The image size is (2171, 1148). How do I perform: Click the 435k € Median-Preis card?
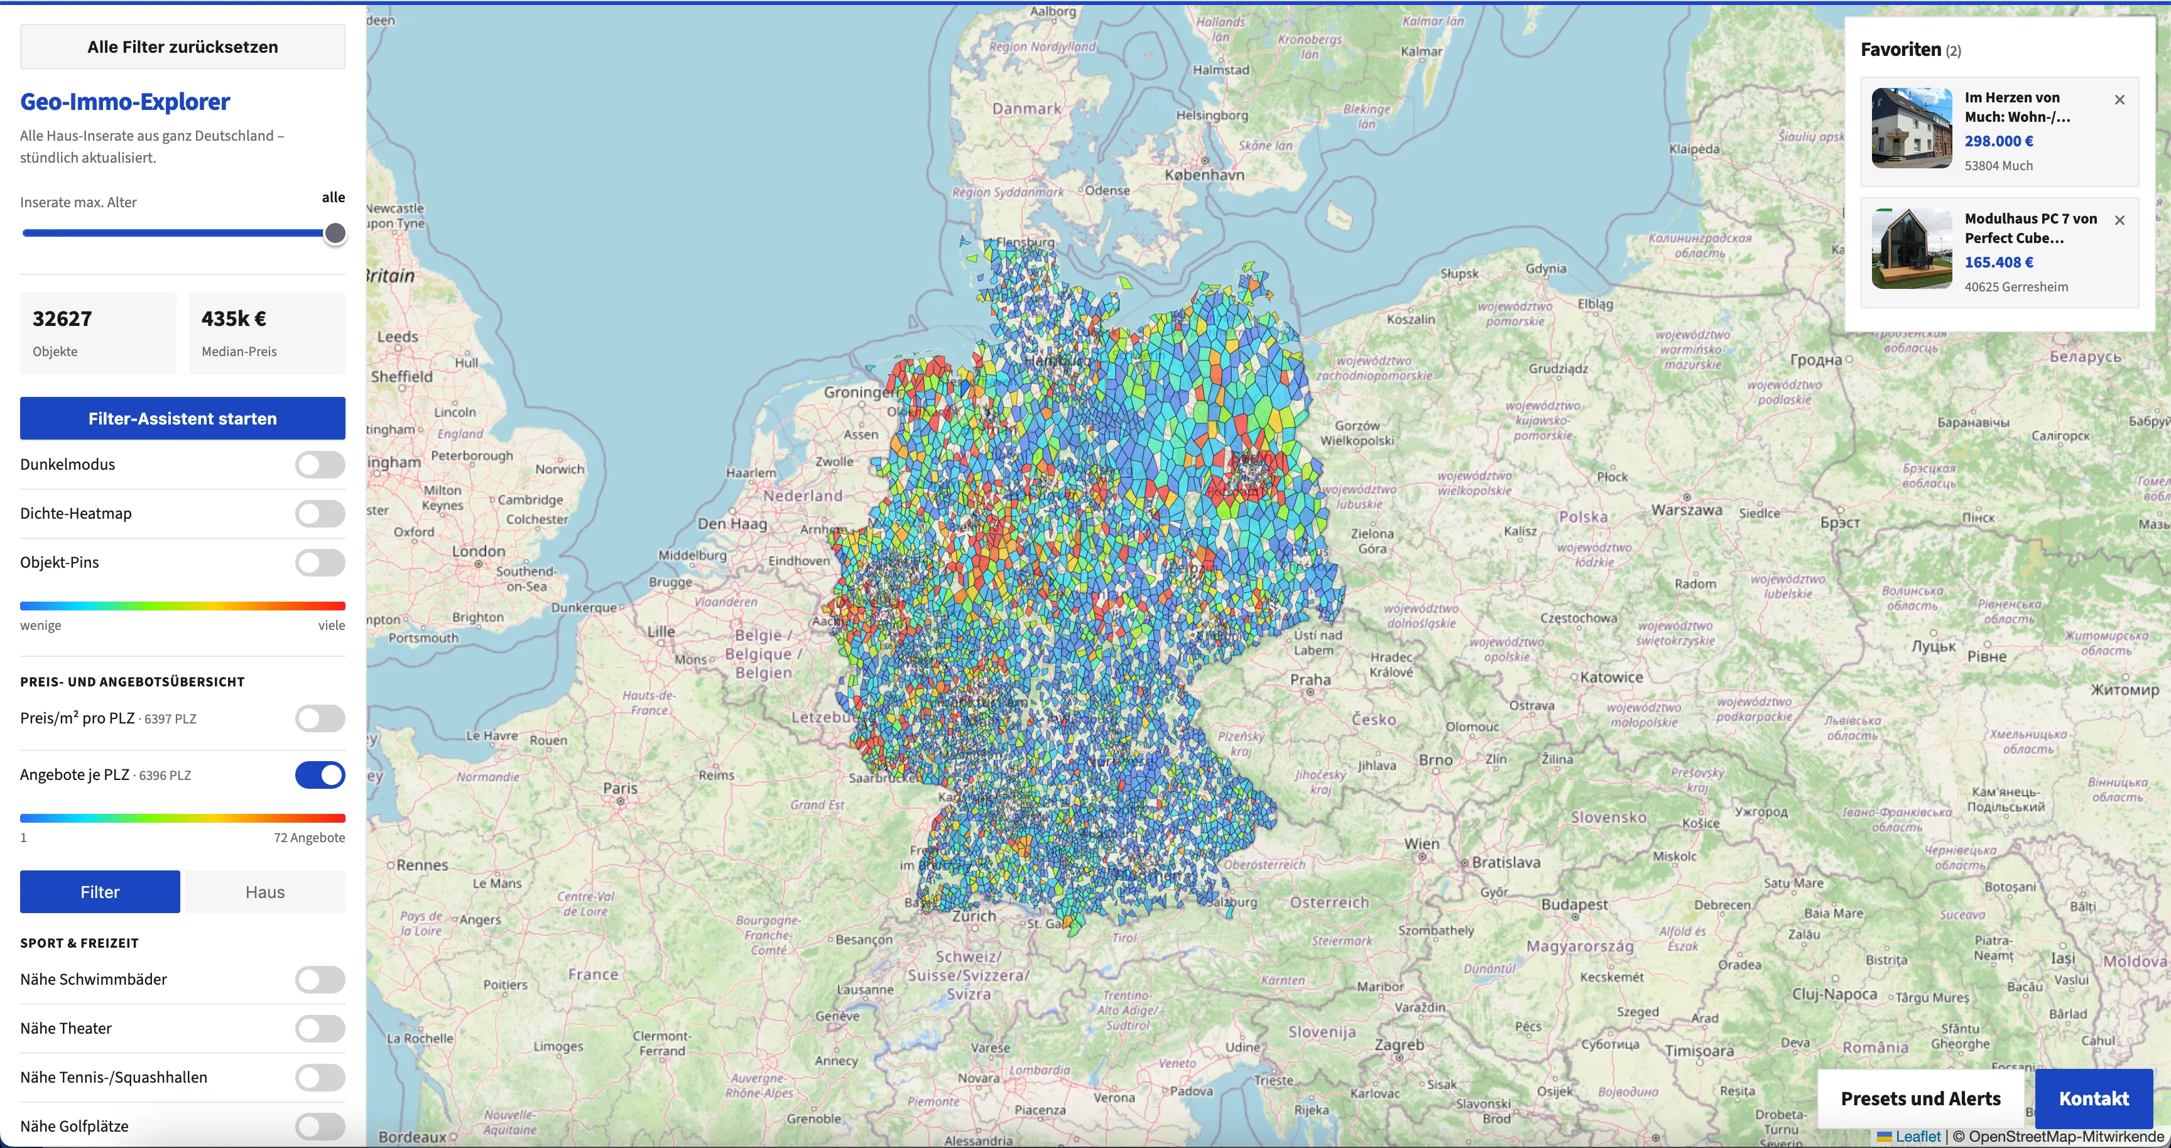(x=267, y=333)
